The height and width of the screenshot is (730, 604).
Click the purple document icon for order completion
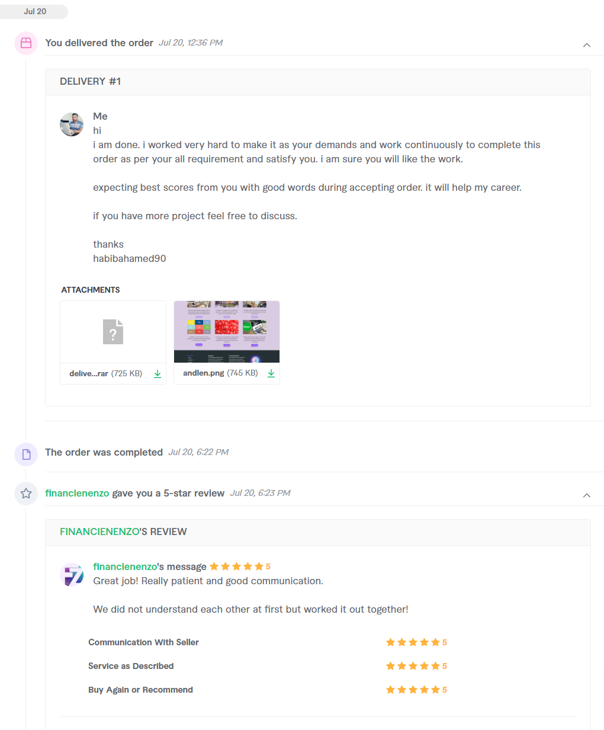[25, 454]
